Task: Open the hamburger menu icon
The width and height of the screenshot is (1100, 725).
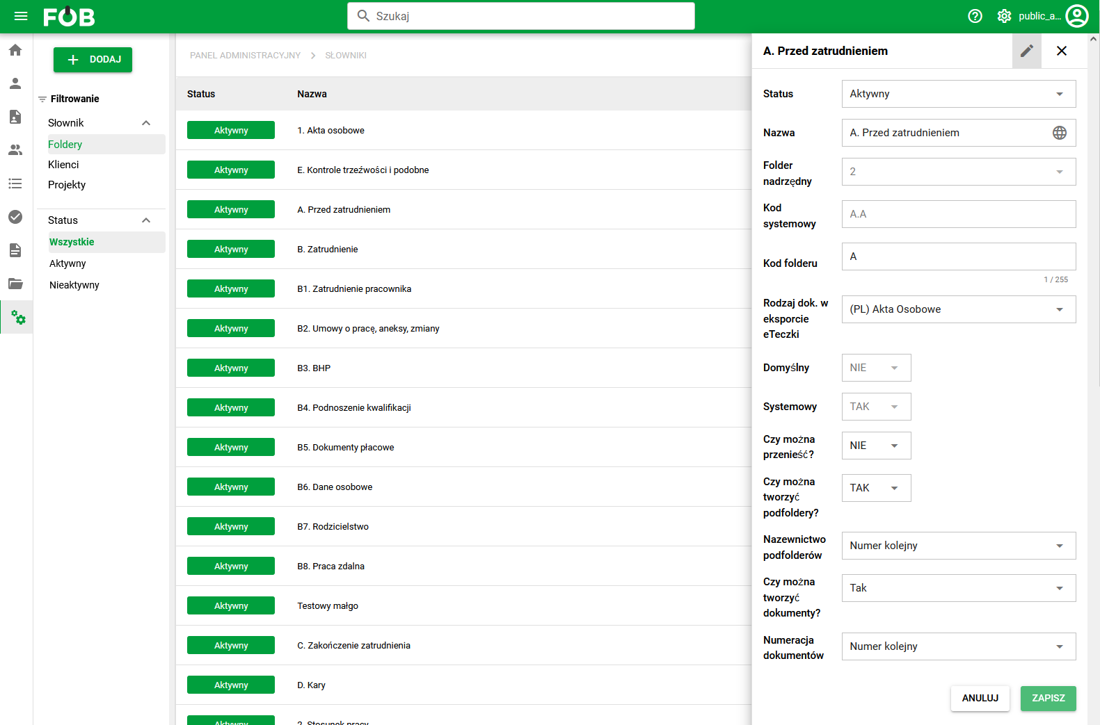Action: (21, 16)
